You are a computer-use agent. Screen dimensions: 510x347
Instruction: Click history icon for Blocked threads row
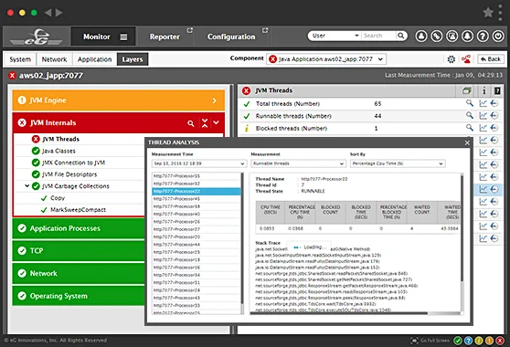494,128
